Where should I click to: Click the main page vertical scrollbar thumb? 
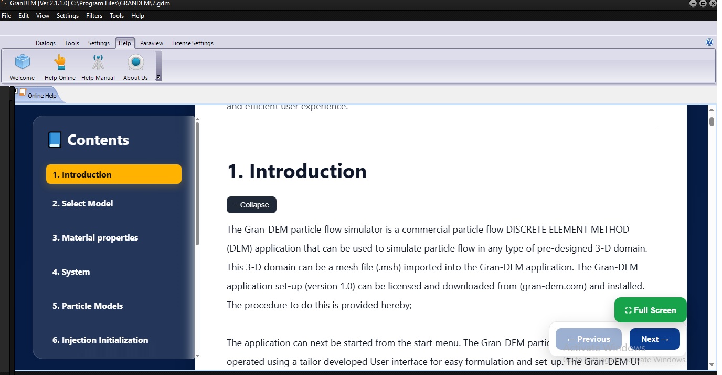712,121
